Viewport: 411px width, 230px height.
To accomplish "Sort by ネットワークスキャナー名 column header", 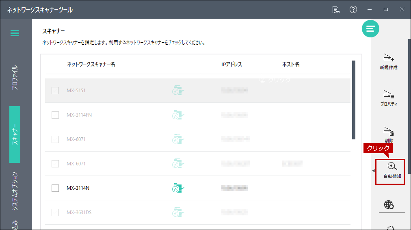I will click(x=91, y=64).
